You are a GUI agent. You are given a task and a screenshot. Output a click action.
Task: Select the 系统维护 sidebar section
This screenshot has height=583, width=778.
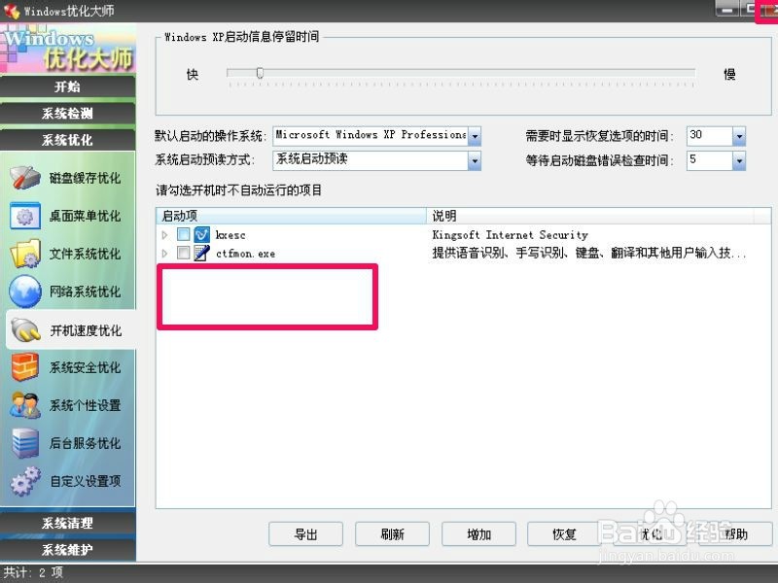67,550
